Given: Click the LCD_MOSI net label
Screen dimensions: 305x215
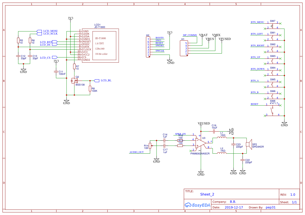Looking at the screenshot, I should click(50, 31).
